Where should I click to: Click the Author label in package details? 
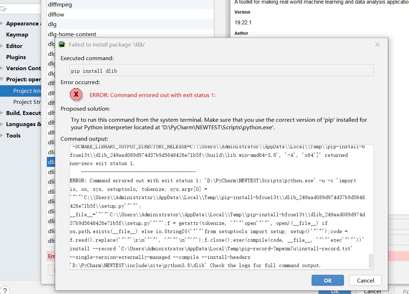241,33
